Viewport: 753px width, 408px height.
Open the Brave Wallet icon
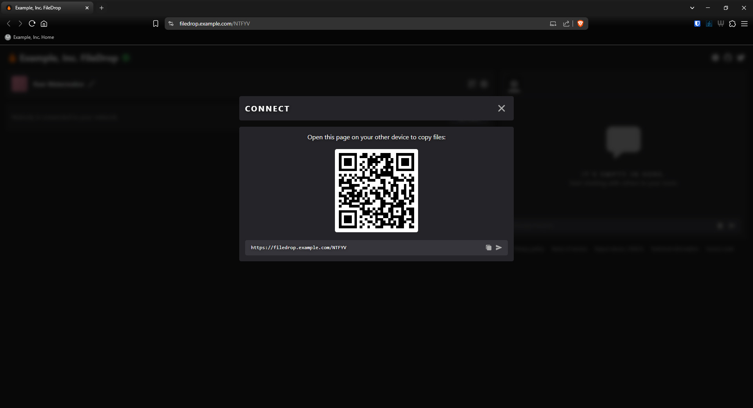tap(720, 24)
